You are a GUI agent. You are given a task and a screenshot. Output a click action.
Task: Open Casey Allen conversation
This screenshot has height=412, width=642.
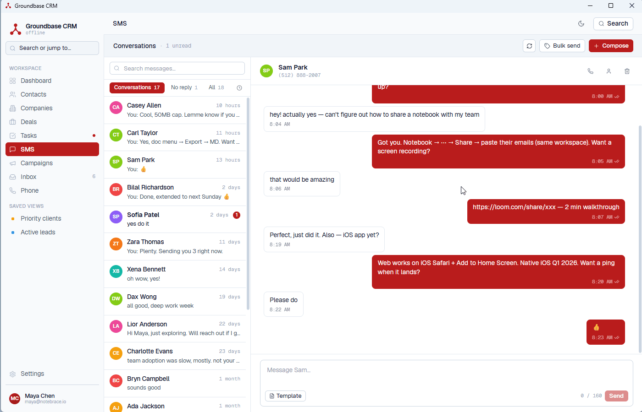[x=175, y=110]
